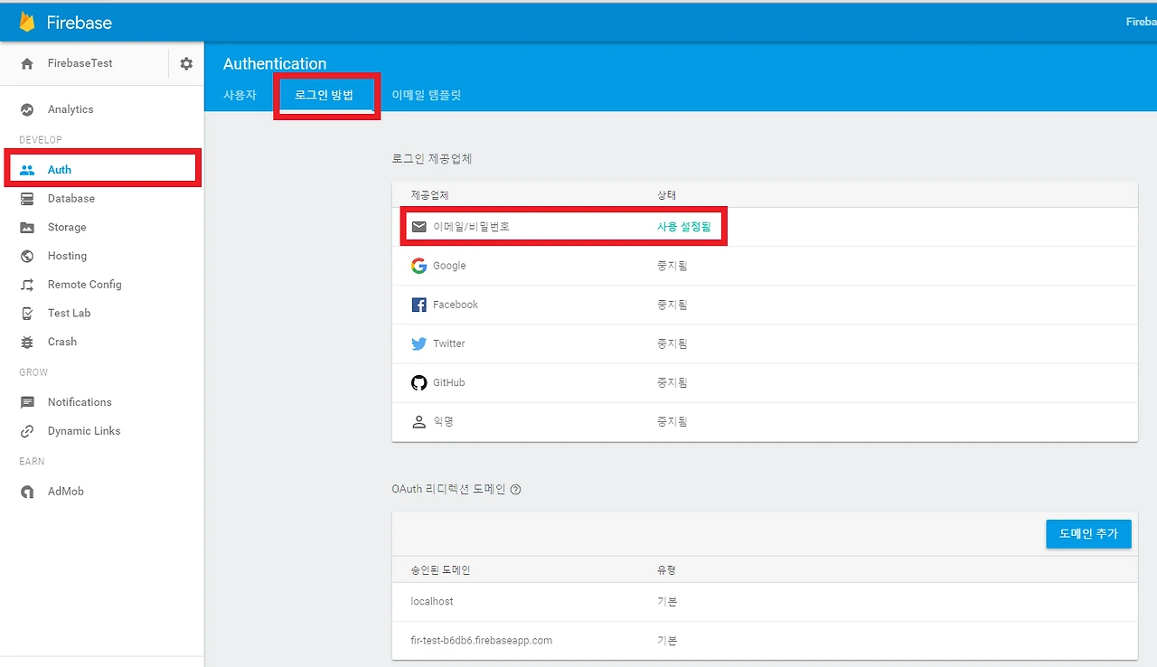Screen dimensions: 1157x667
Task: Click the email envelope provider icon
Action: (419, 227)
